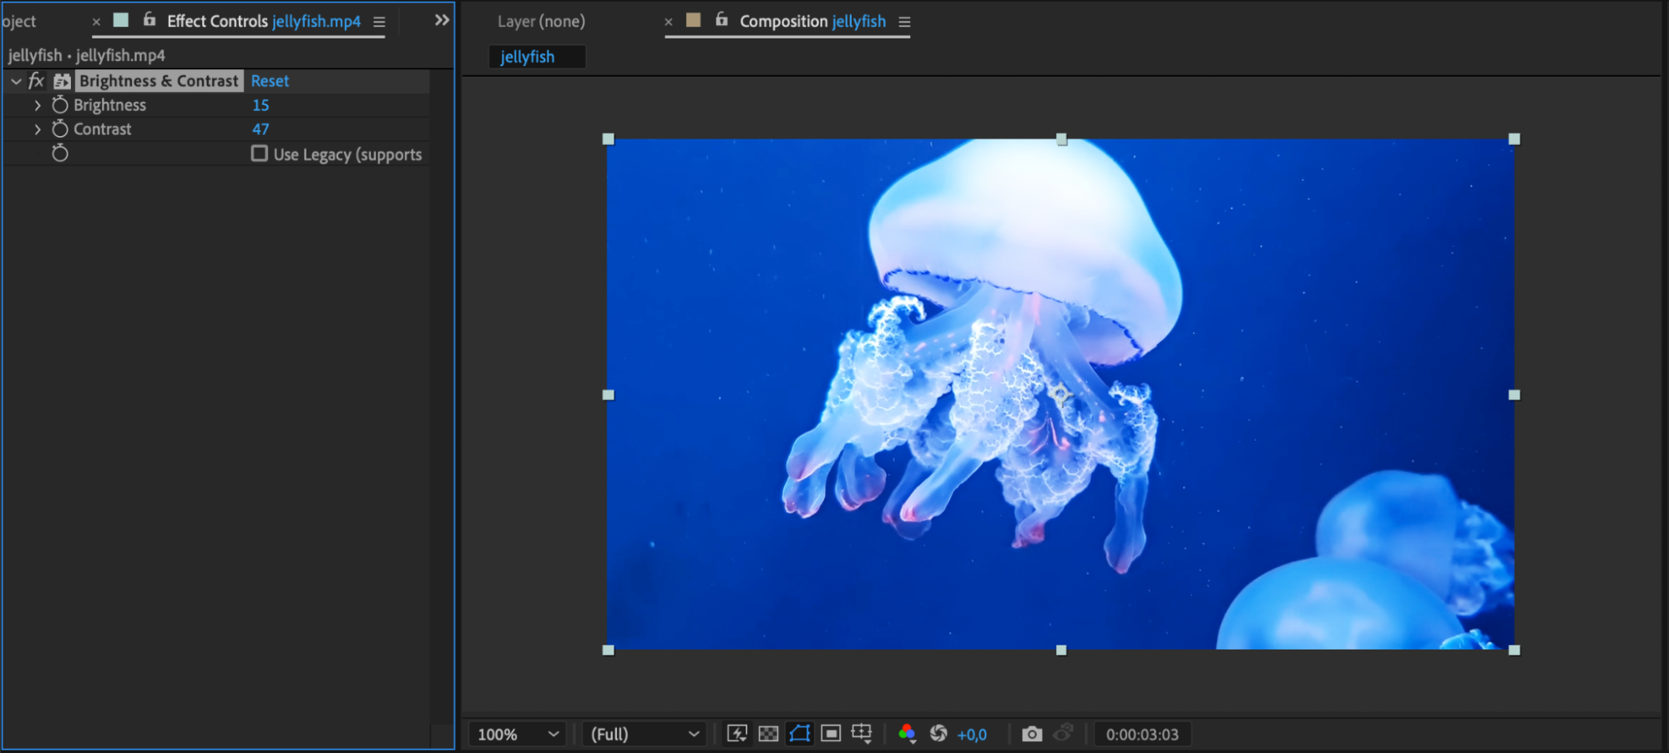
Task: Reset the Brightness & Contrast effect
Action: point(270,81)
